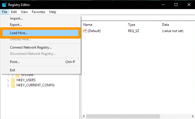Image resolution: width=195 pixels, height=119 pixels.
Task: Choose Print in the File menu
Action: 15,62
